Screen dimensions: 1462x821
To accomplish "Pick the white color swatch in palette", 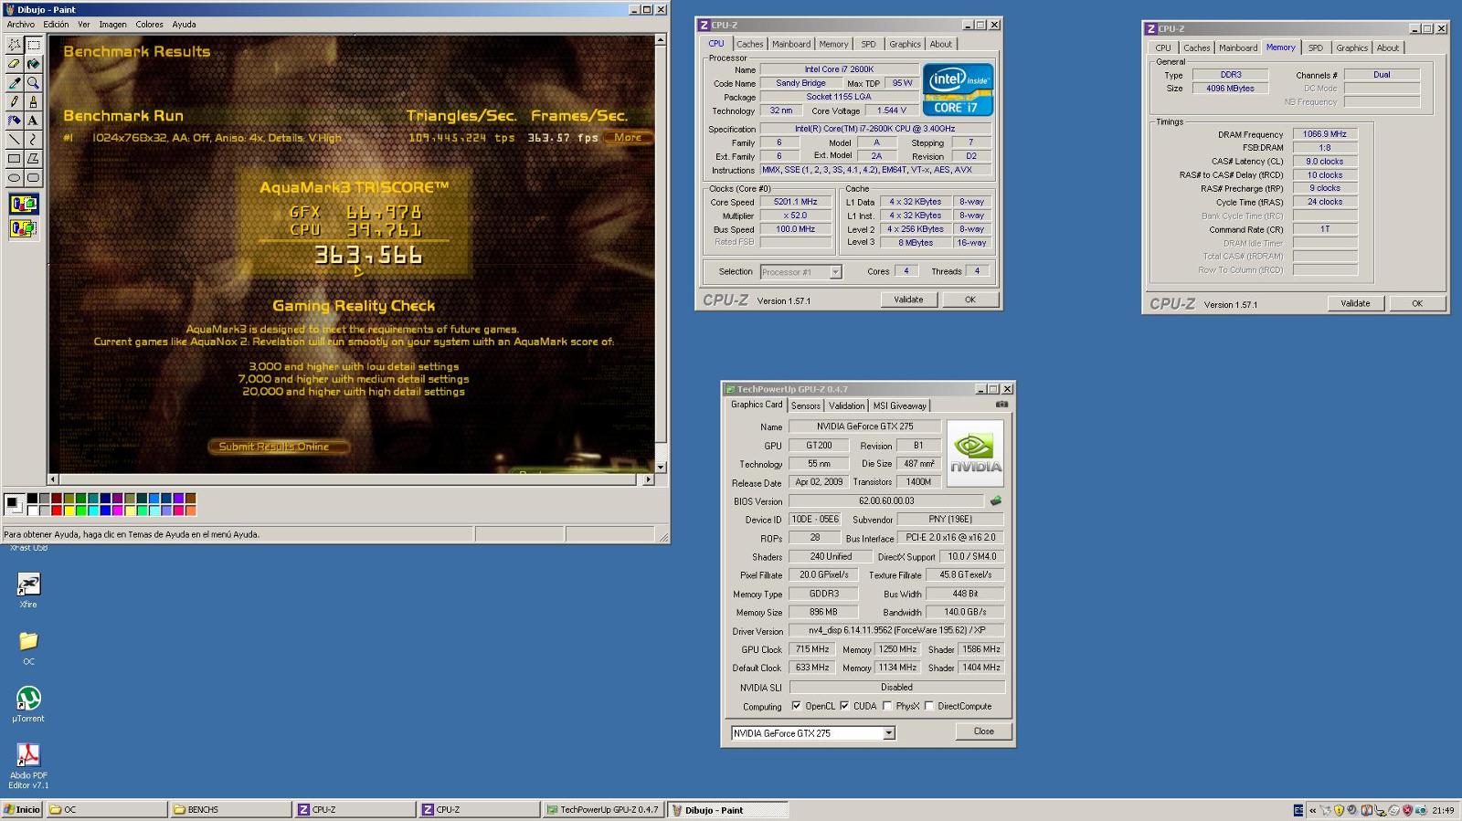I will pos(32,510).
